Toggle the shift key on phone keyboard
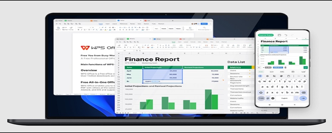Viewport: 332px width, 133px height. tap(261, 93)
